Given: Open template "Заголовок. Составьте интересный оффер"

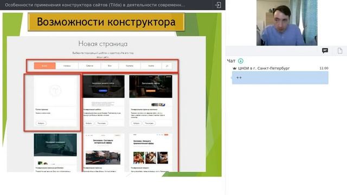Looking at the screenshot, I should tap(103, 142).
